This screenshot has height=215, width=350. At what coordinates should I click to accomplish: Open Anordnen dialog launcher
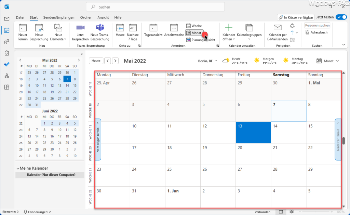[218, 46]
